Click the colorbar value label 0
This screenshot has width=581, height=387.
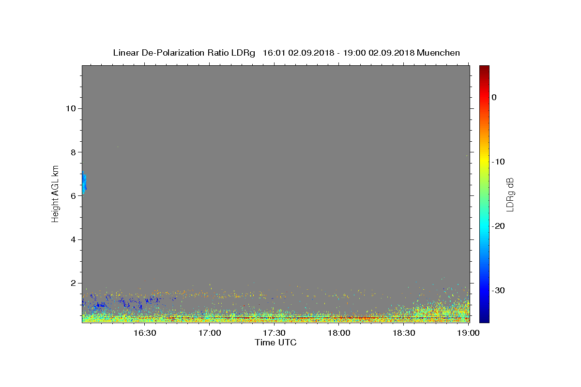(x=494, y=97)
